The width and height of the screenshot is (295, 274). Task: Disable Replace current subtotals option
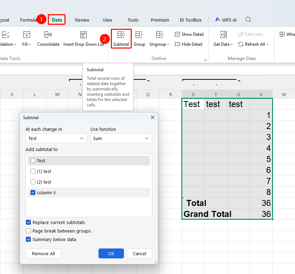tap(28, 222)
